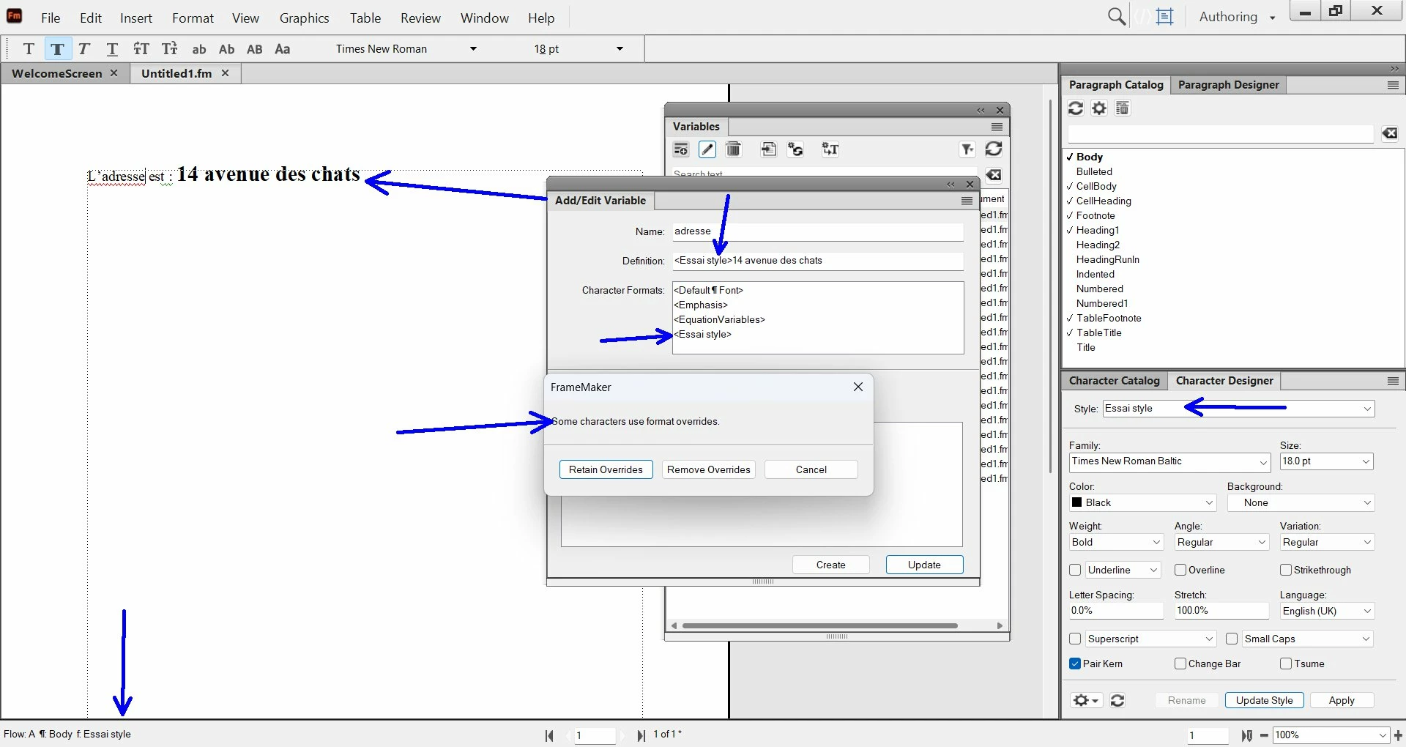Clear the Variables search text field
This screenshot has height=747, width=1406.
(994, 175)
